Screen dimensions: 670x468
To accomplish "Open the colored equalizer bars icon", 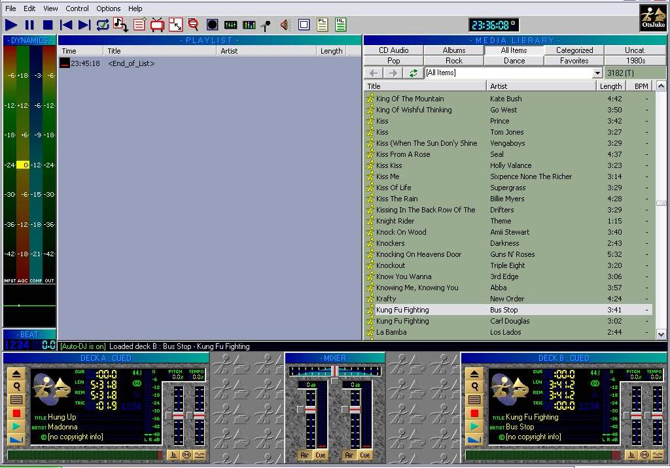I will [x=249, y=25].
